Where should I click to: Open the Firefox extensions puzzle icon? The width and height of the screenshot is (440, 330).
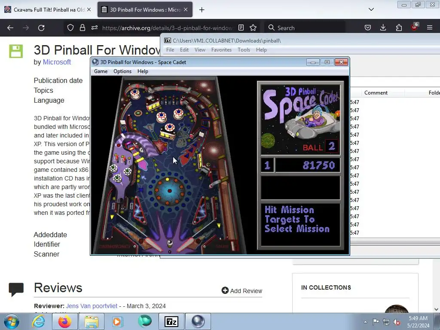click(x=399, y=28)
